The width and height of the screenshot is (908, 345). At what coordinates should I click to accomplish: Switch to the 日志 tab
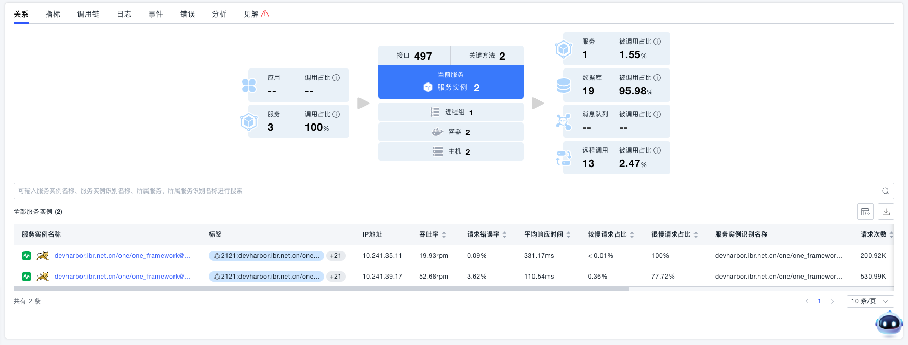coord(124,14)
